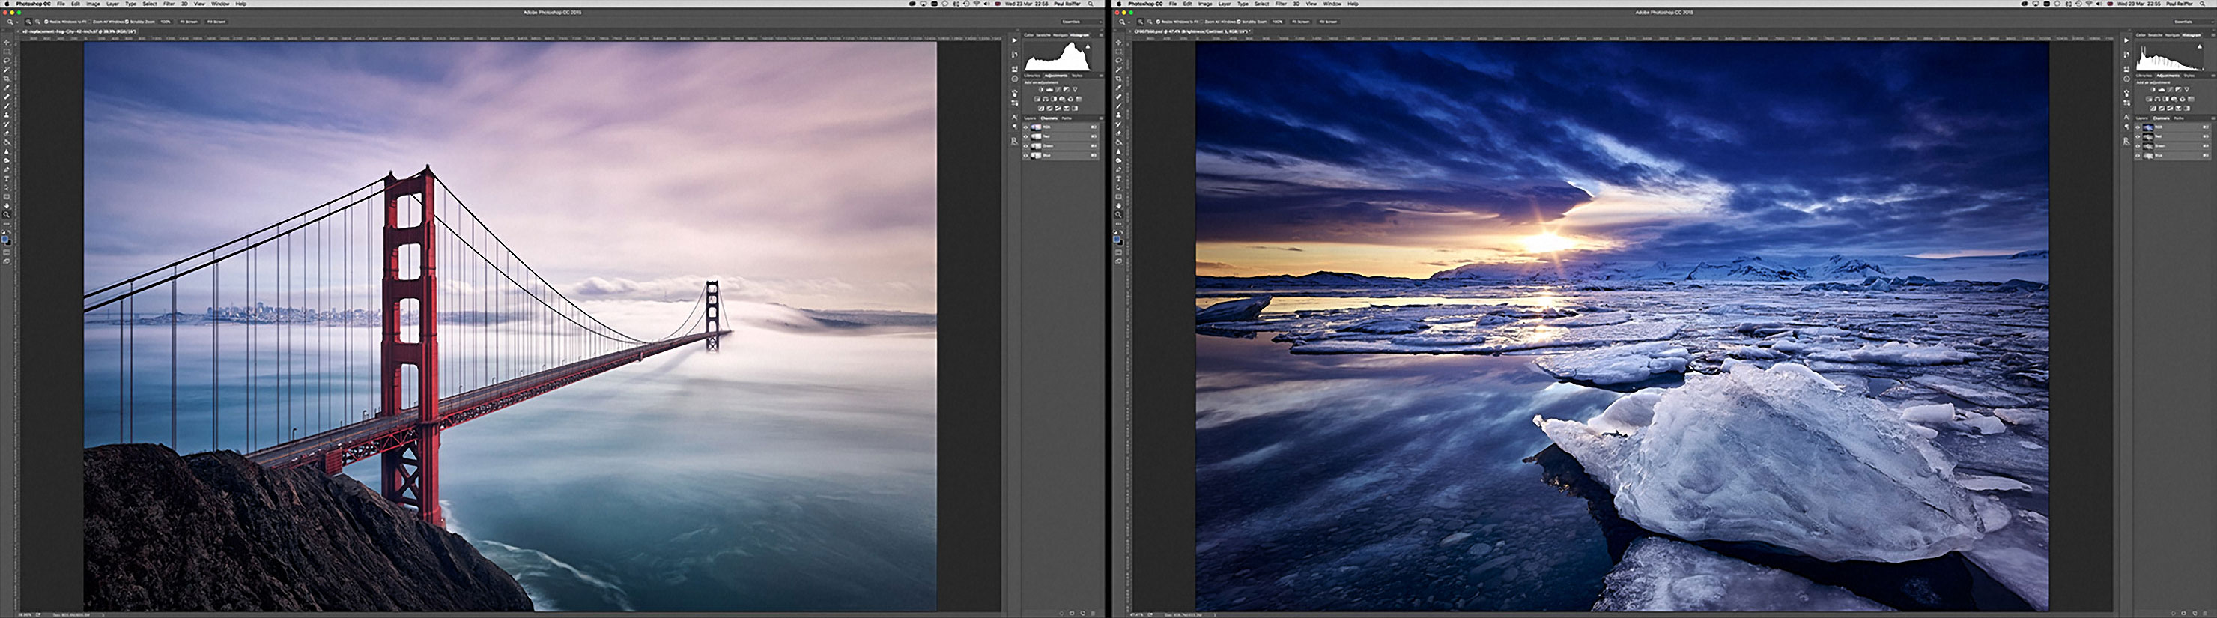Toggle Scrubby Zoom checkbox in the left window

127,22
